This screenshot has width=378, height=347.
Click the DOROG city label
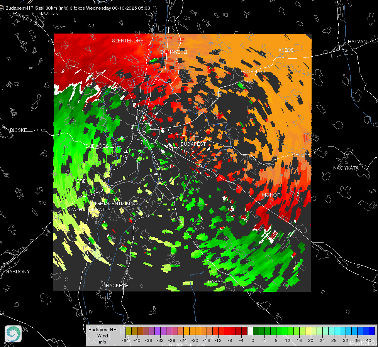pos(50,13)
